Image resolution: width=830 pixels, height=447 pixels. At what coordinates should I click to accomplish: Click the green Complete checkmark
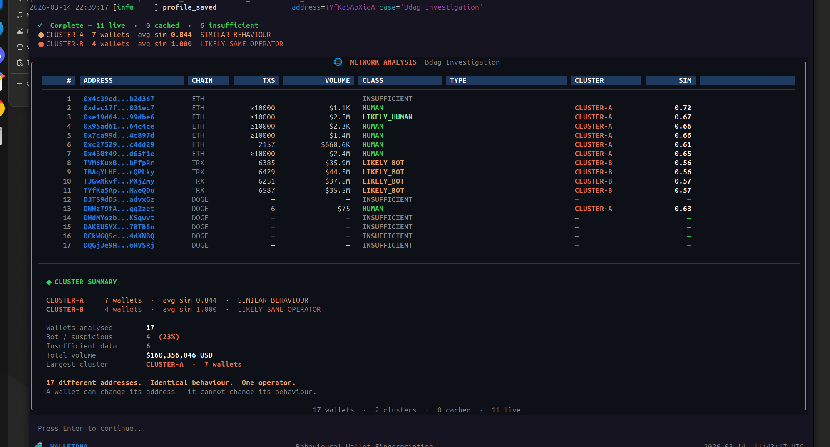tap(40, 25)
